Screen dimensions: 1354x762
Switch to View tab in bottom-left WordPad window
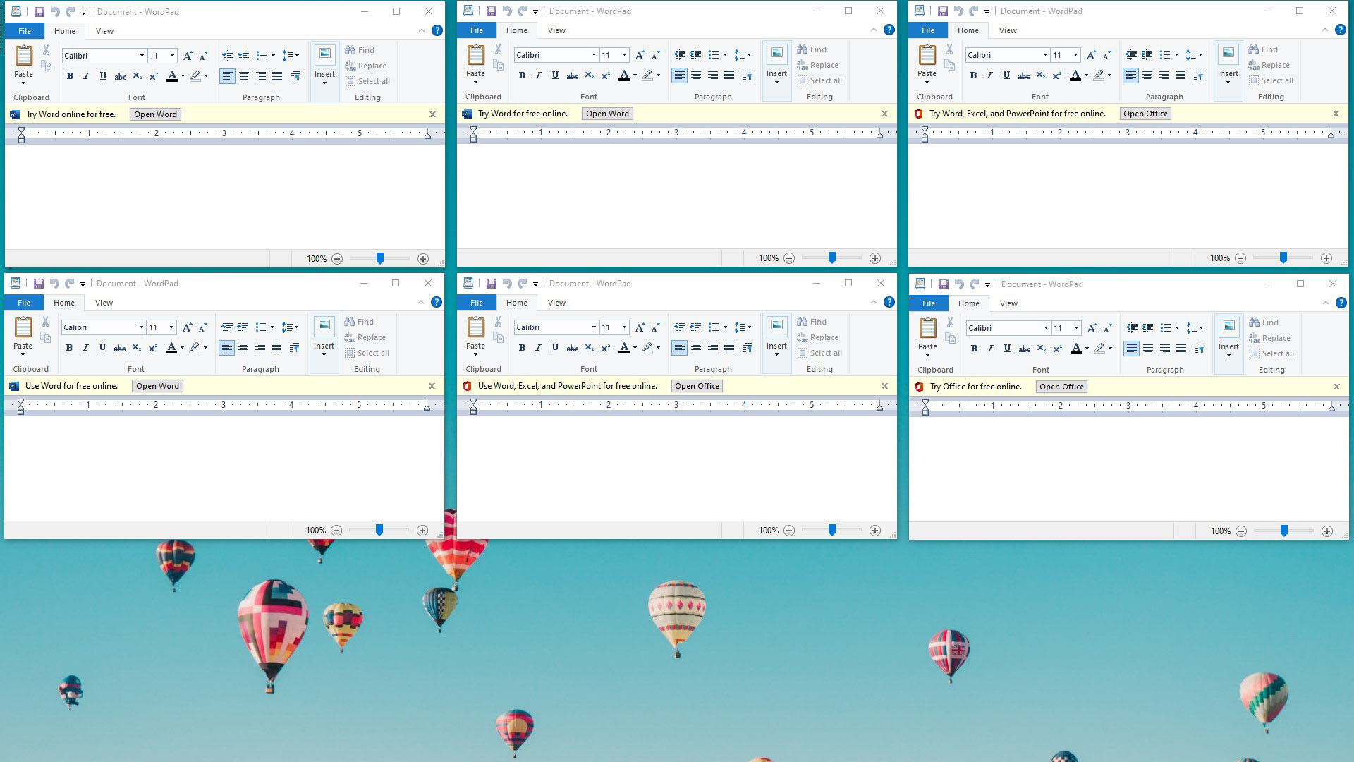[x=104, y=303]
